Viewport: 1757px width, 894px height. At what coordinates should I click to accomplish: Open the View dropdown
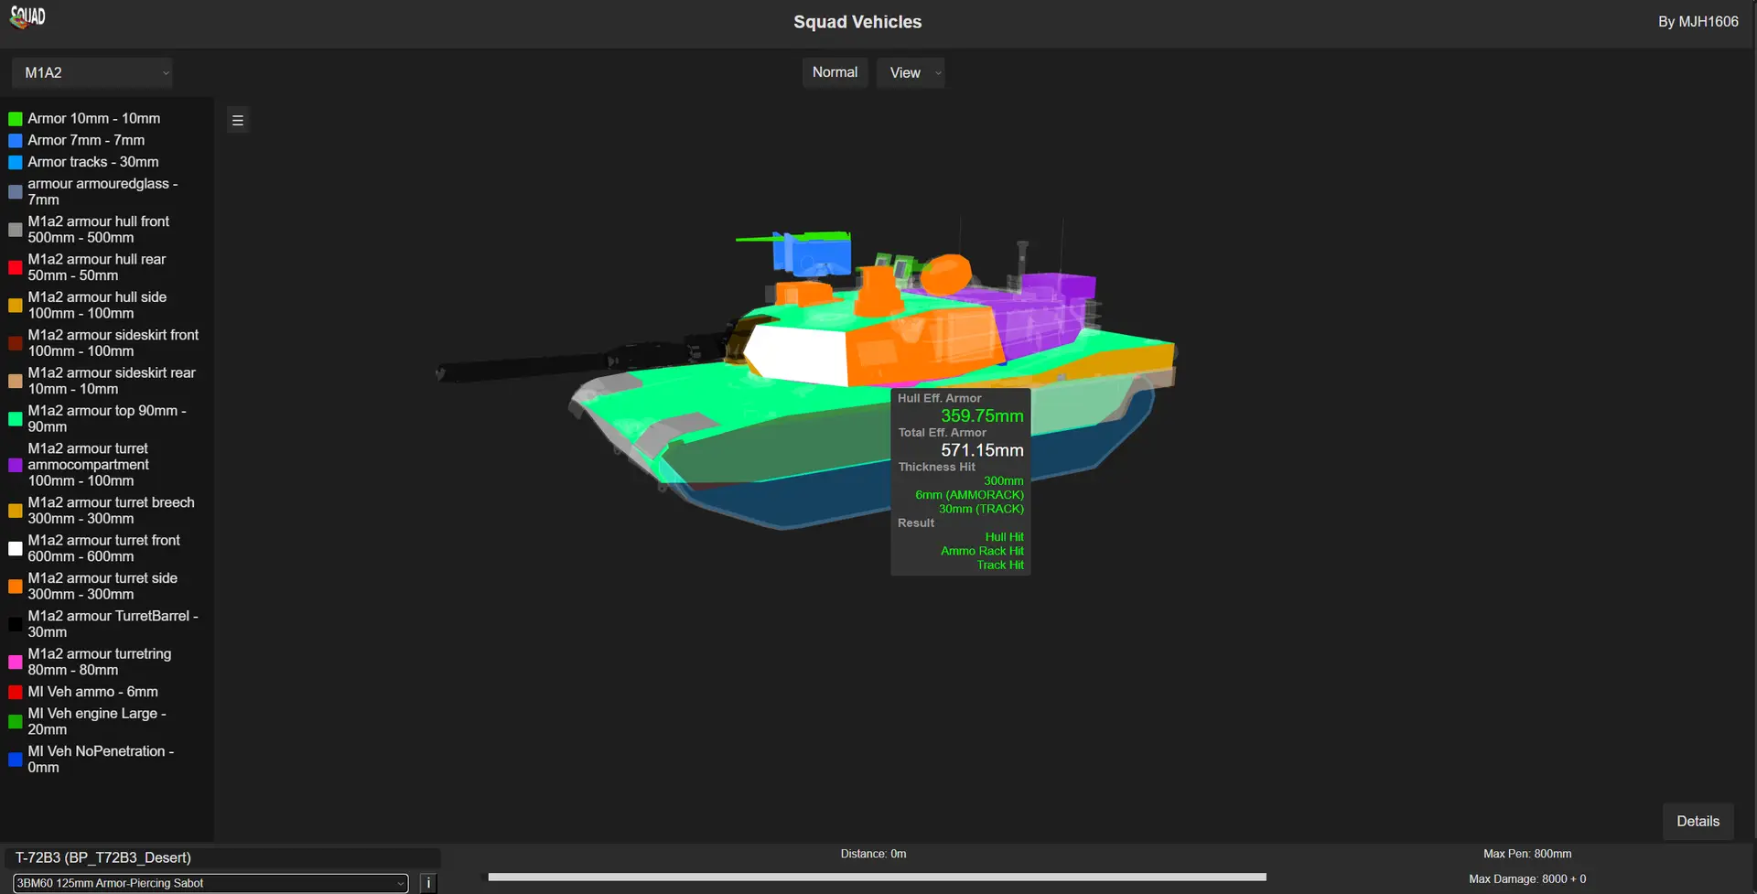pyautogui.click(x=911, y=72)
